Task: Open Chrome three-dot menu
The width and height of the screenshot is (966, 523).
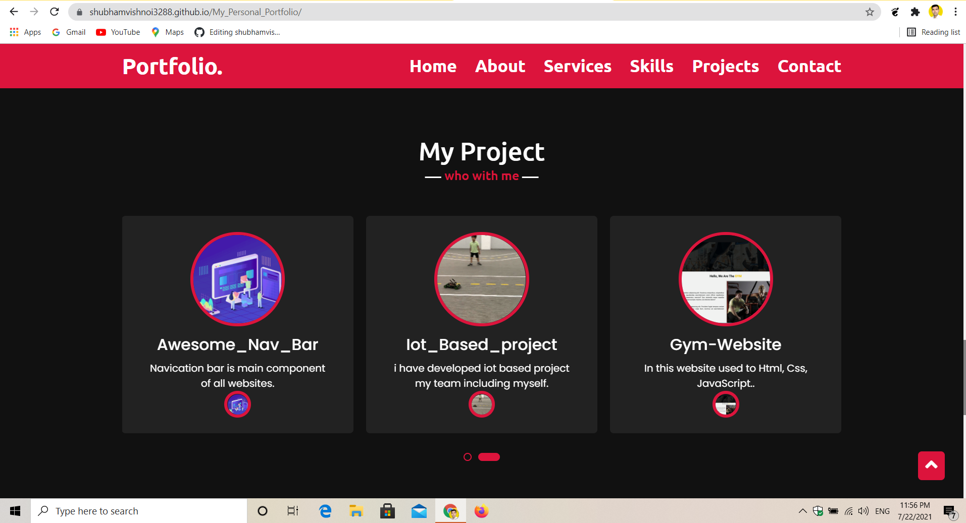Action: pos(955,12)
